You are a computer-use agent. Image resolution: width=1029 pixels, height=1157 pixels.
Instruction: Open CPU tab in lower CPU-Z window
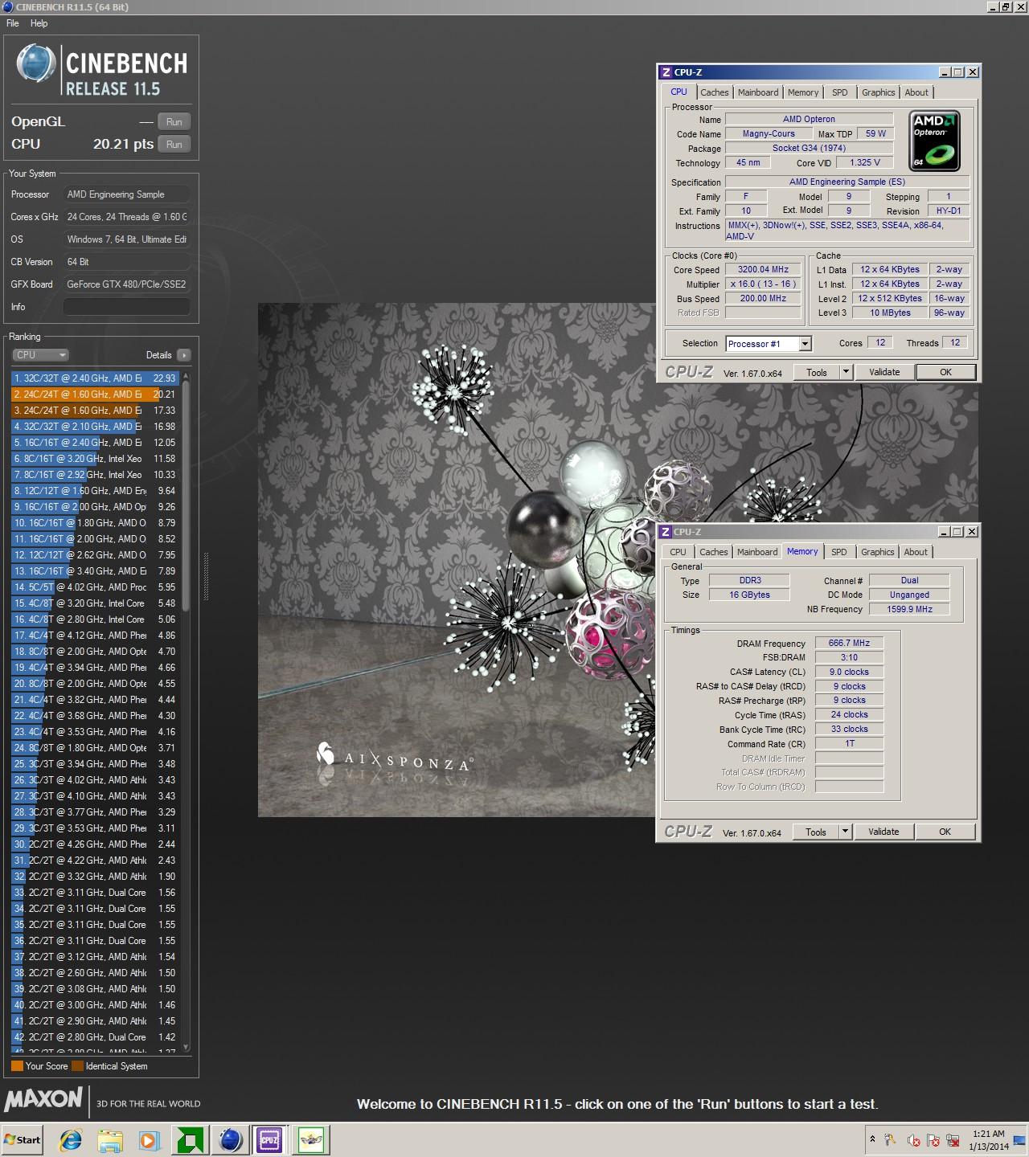pyautogui.click(x=678, y=552)
